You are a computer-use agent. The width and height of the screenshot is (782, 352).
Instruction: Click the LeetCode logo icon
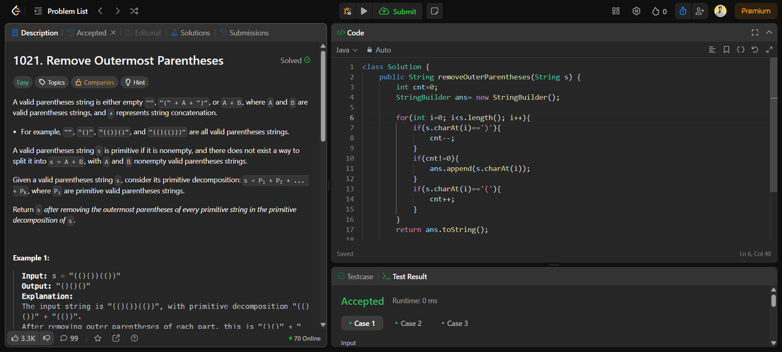pos(16,11)
